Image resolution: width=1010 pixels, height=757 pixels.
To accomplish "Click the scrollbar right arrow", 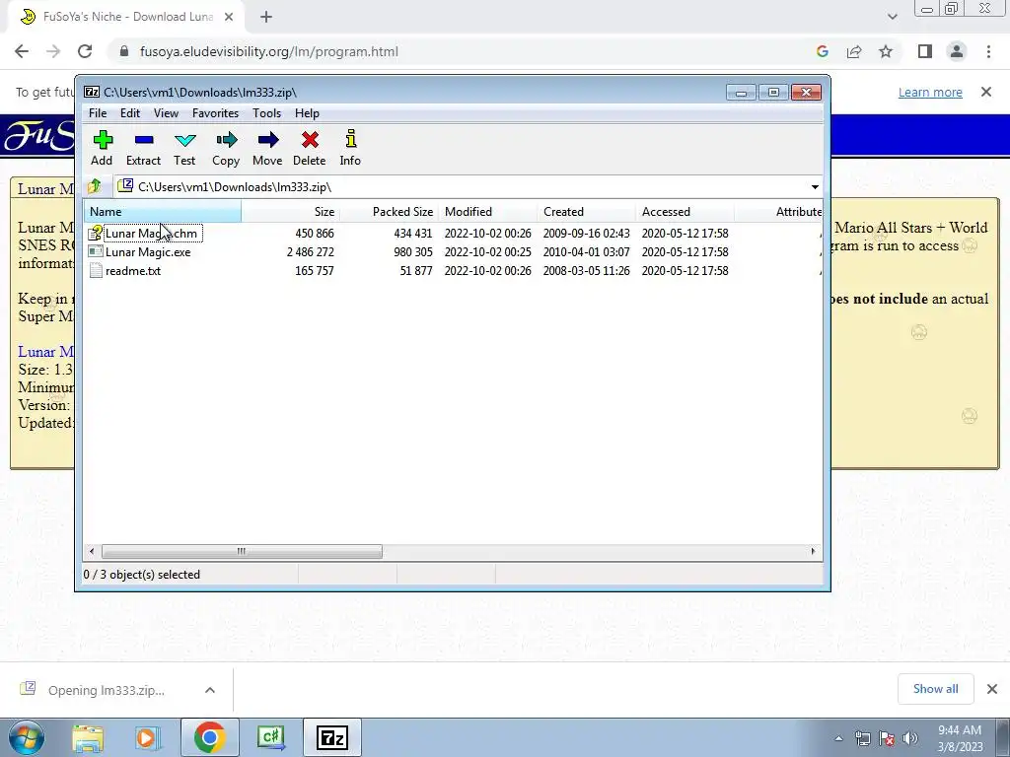I will 813,551.
